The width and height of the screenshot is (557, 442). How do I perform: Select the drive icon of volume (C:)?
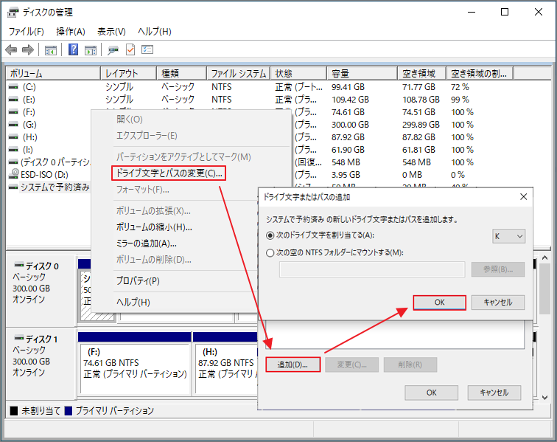[x=13, y=87]
